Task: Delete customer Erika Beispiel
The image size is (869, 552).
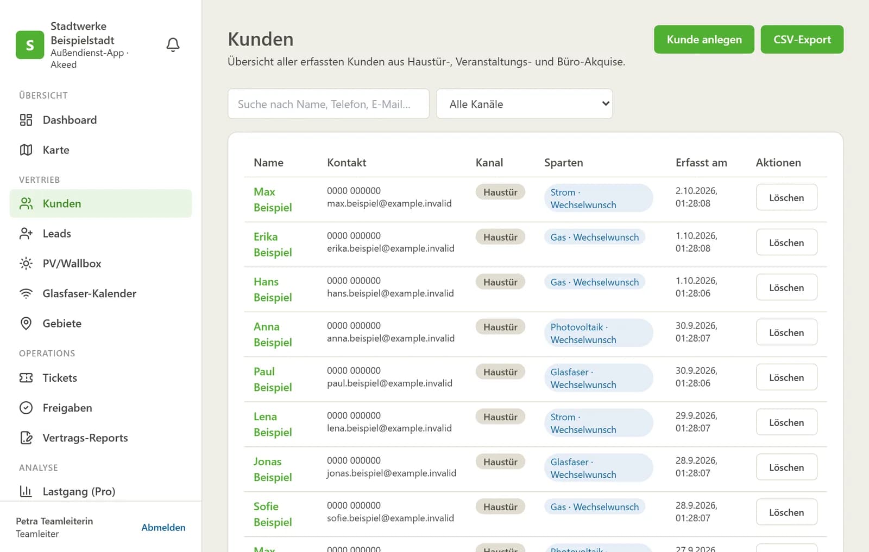Action: point(786,243)
